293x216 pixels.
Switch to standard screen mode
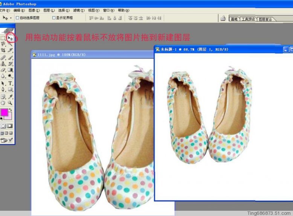click(x=2, y=133)
